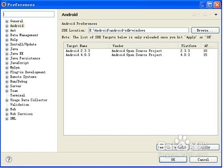Expand the Web node
This screenshot has width=223, height=168.
pos(7,109)
